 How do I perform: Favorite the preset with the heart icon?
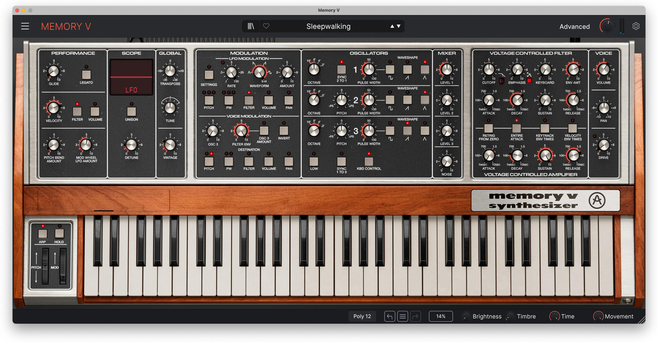[x=266, y=26]
